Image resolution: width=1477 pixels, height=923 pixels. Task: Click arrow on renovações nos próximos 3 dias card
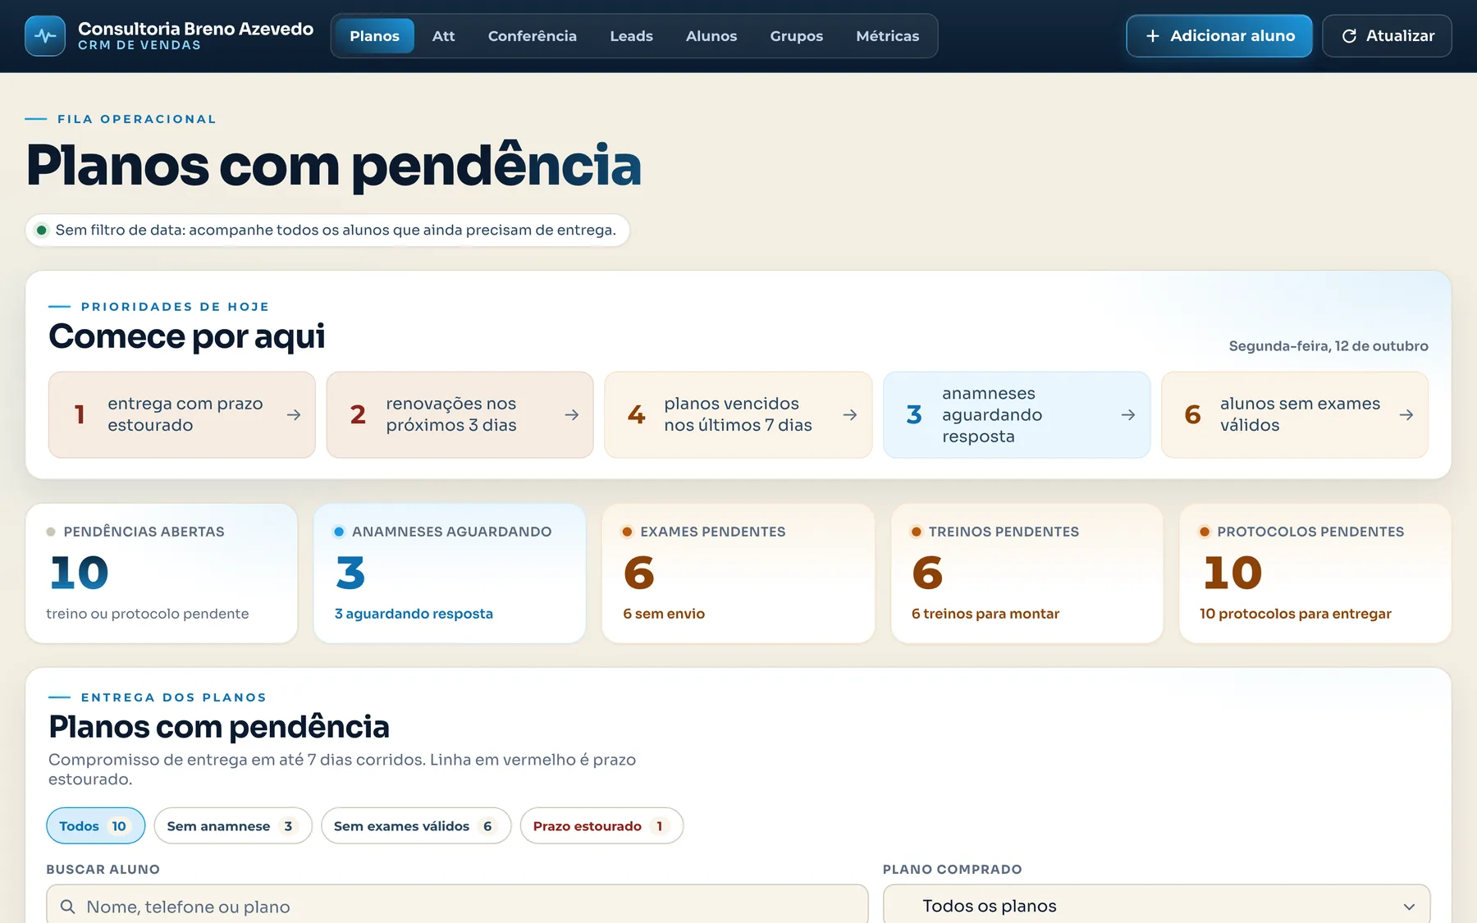point(572,415)
